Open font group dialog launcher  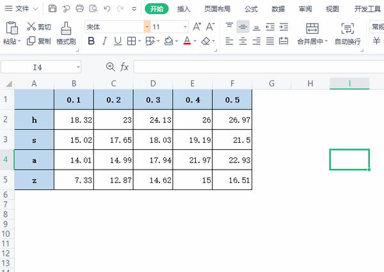click(216, 50)
